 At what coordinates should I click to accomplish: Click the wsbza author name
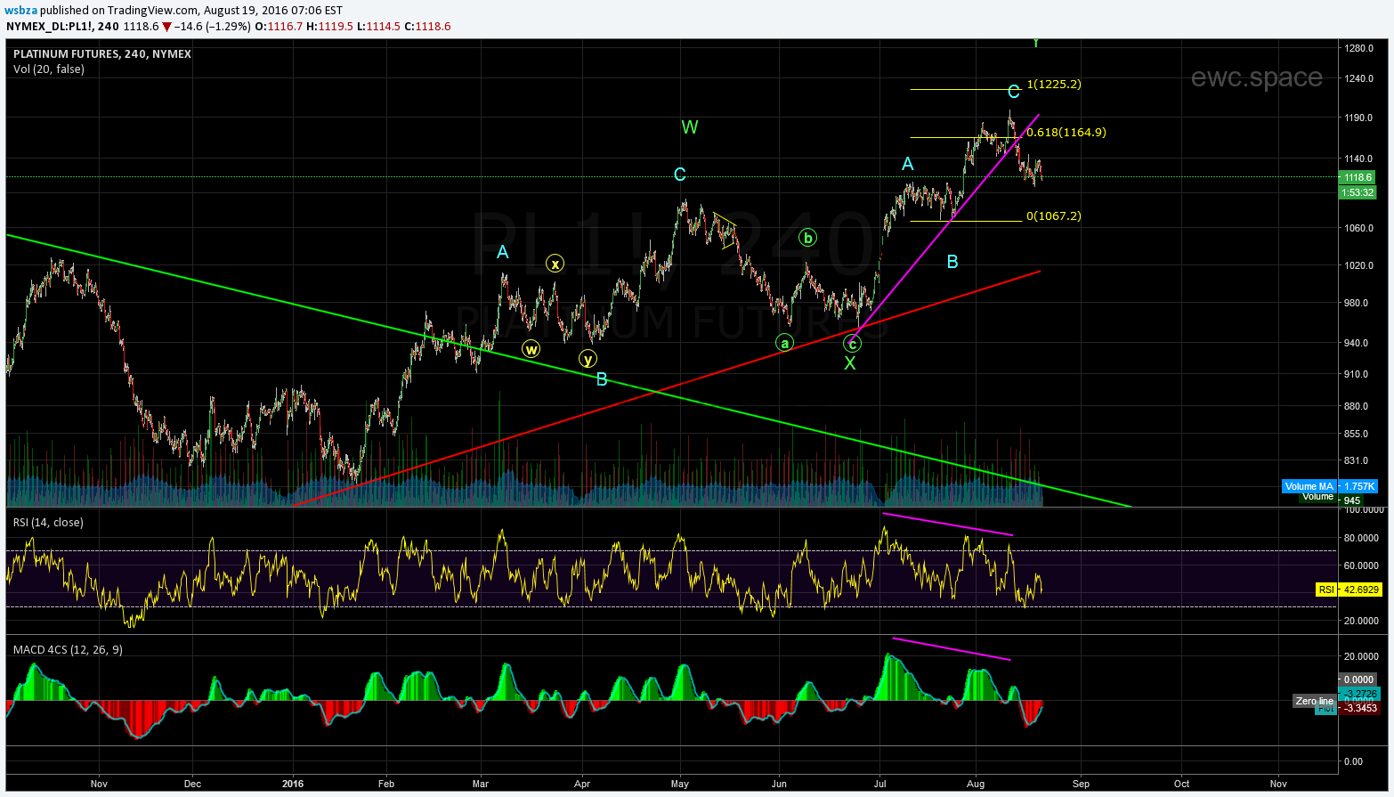click(x=21, y=11)
